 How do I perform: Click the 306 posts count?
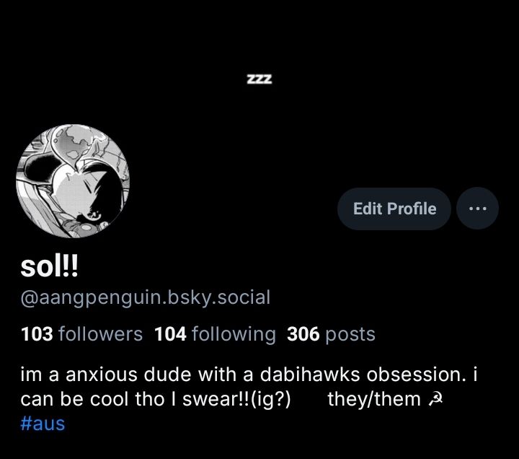click(x=332, y=333)
